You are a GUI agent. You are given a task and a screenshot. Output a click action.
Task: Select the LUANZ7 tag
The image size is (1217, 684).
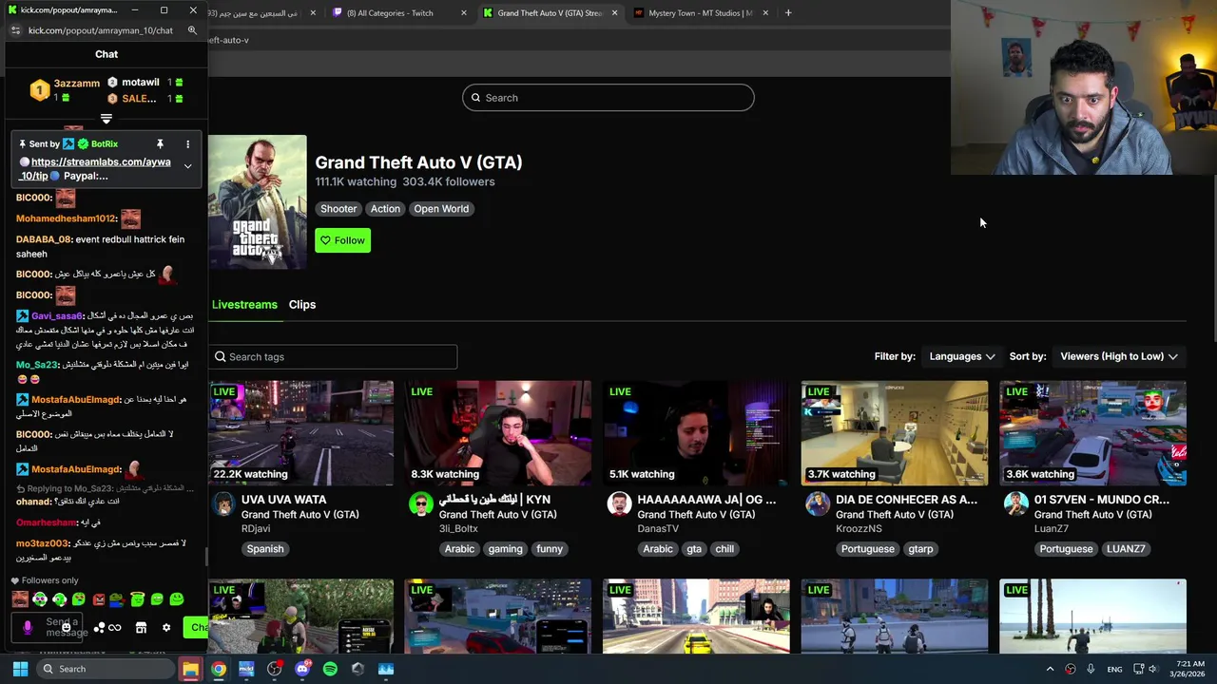(1126, 549)
